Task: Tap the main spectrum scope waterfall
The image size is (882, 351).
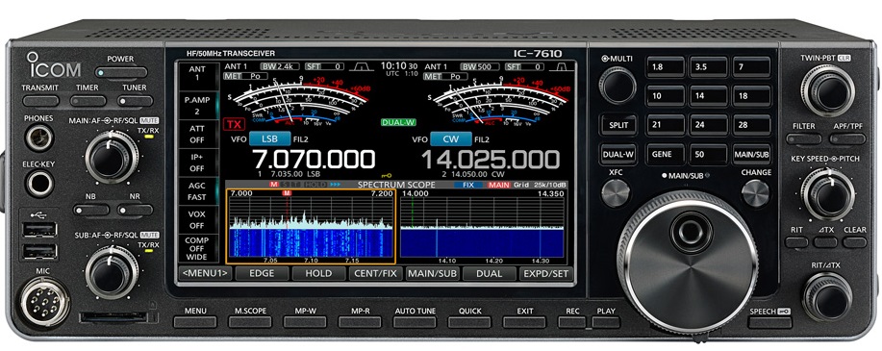Action: pyautogui.click(x=311, y=243)
